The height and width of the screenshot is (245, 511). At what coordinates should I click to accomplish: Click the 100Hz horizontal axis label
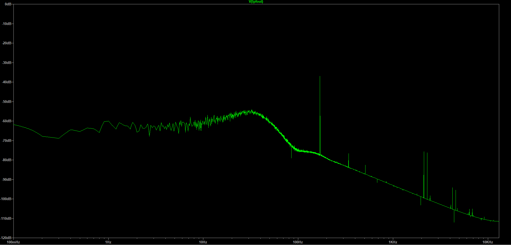click(x=298, y=242)
